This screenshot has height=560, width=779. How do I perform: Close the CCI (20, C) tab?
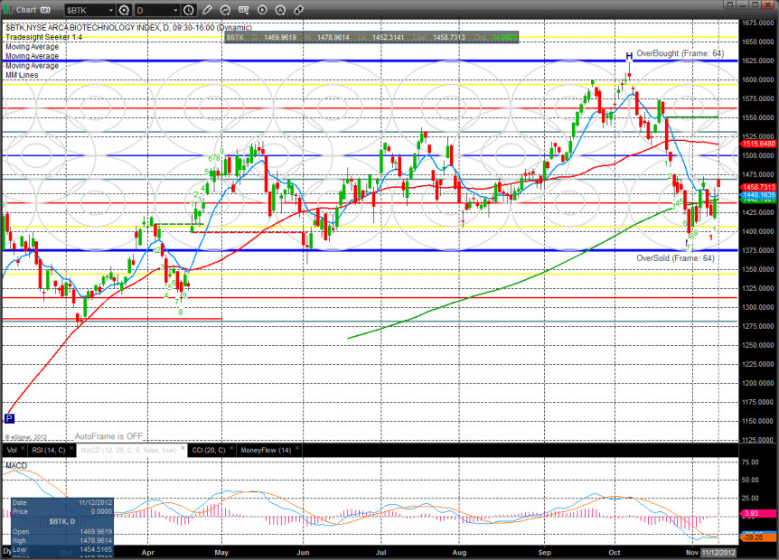(x=231, y=448)
